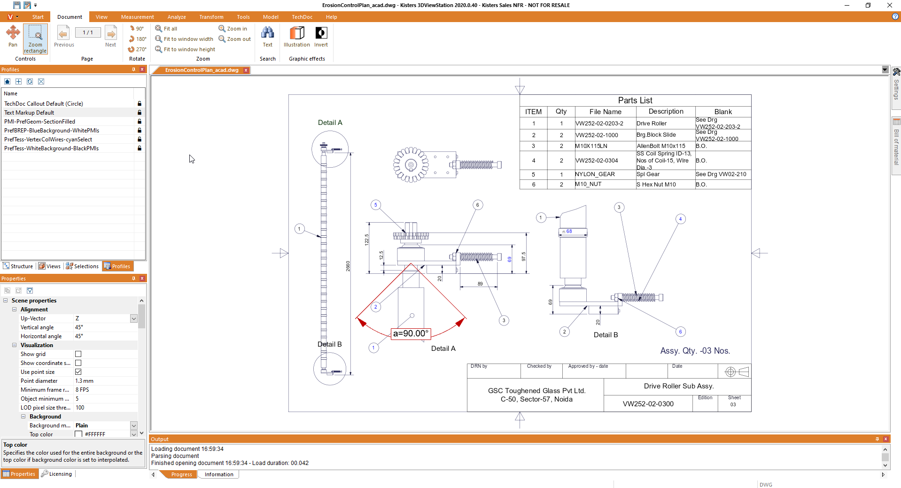
Task: Open the Up-Vector dropdown
Action: pos(133,319)
